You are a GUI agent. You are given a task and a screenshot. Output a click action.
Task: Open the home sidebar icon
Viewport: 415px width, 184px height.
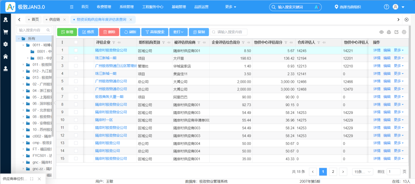[5, 56]
